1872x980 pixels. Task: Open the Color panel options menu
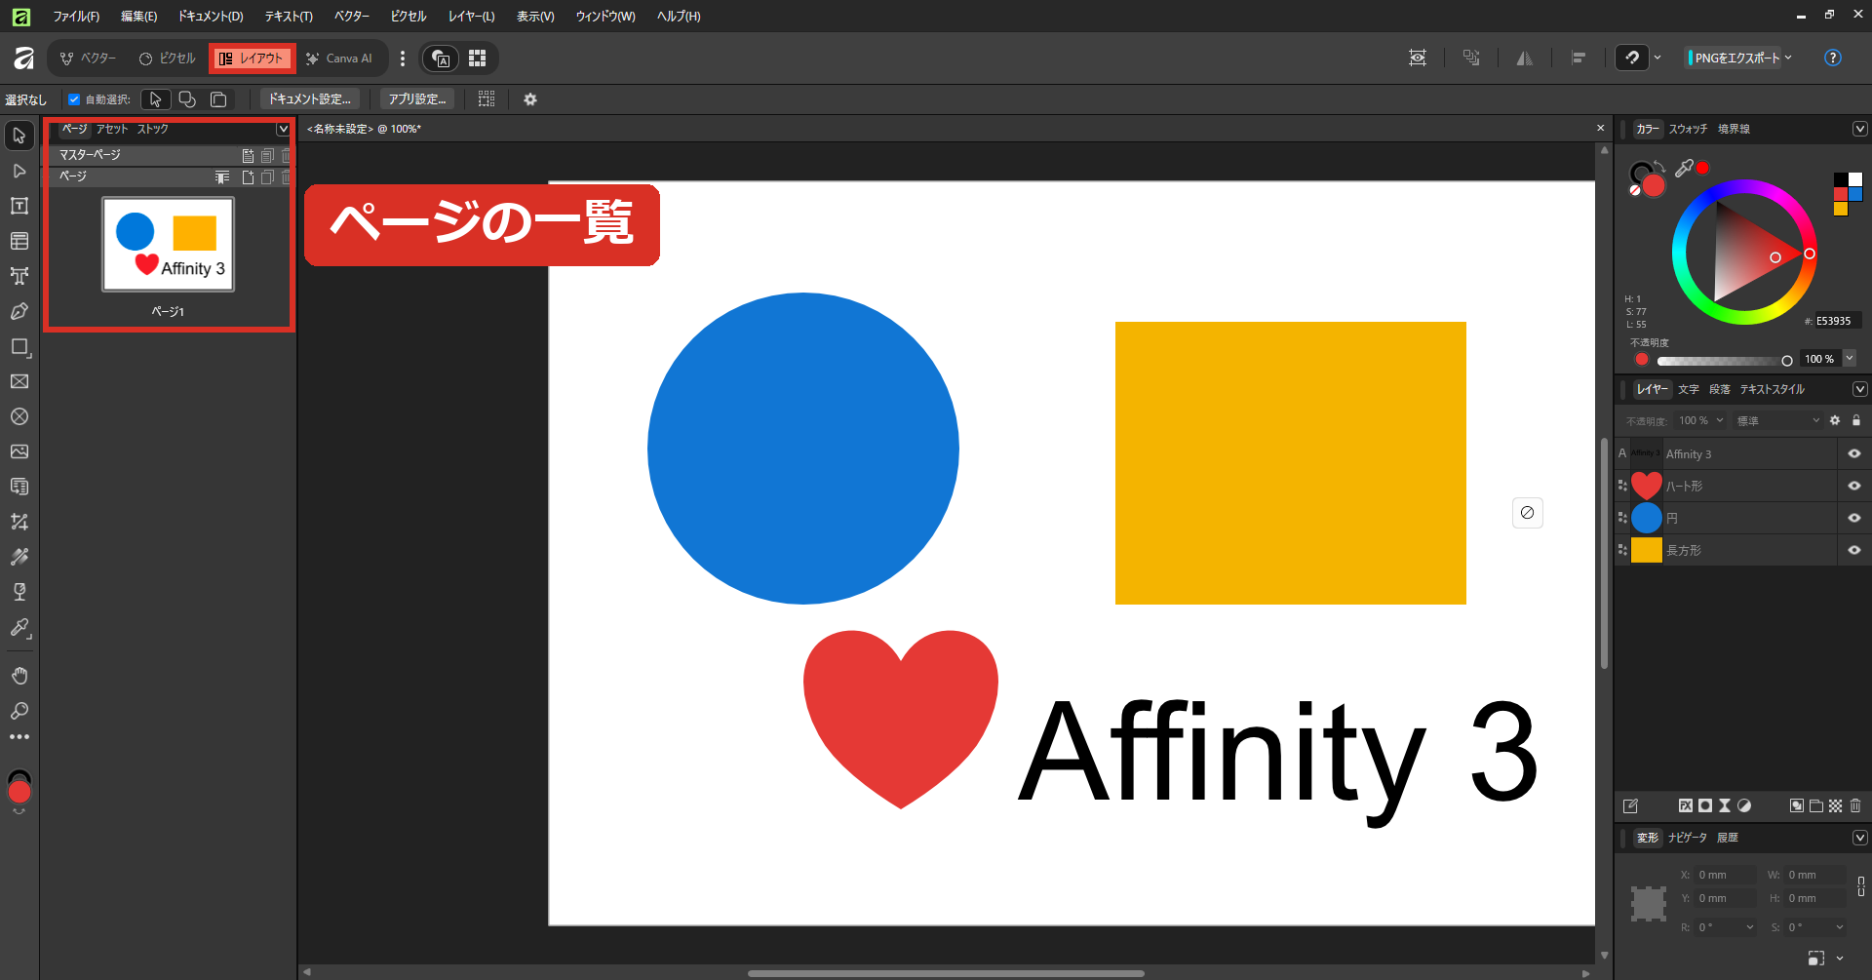pyautogui.click(x=1859, y=129)
